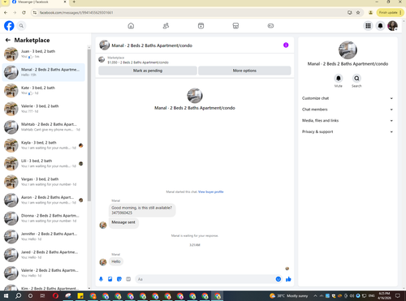The height and width of the screenshot is (301, 406).
Task: Open the Lili 3 bed conversation
Action: point(44,163)
